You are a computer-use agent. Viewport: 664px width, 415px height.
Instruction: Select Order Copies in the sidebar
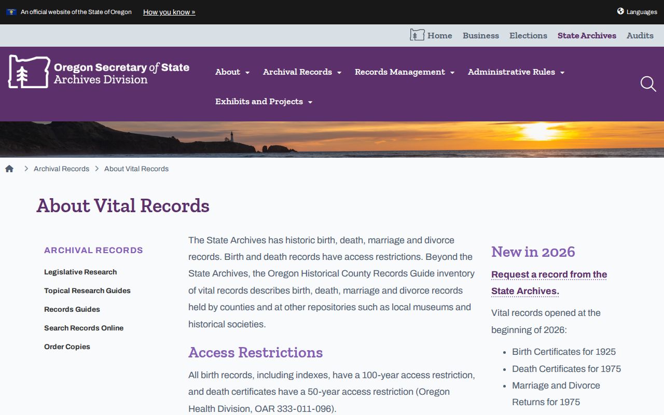[67, 347]
